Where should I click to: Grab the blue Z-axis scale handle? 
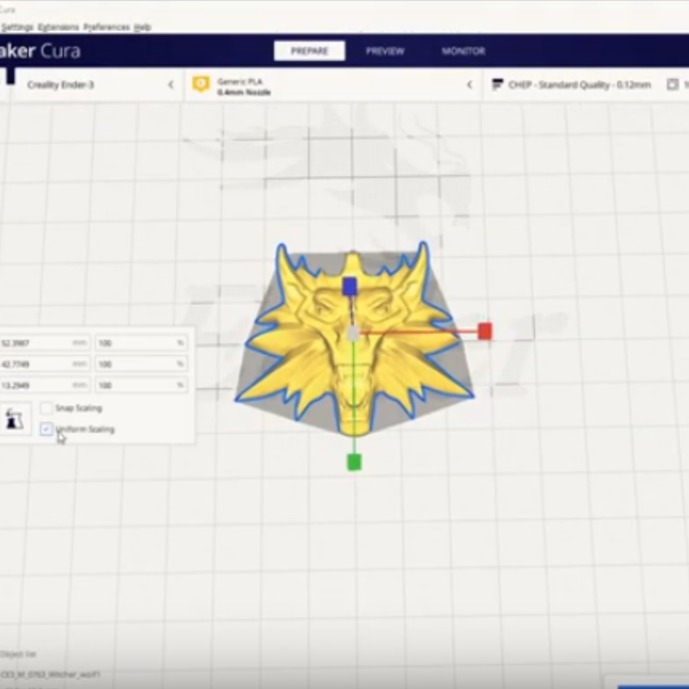click(x=350, y=286)
